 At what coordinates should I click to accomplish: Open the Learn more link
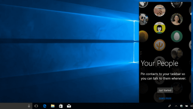tap(165, 98)
